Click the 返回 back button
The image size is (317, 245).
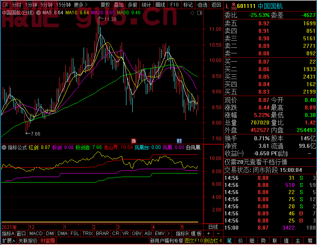[x=216, y=5]
